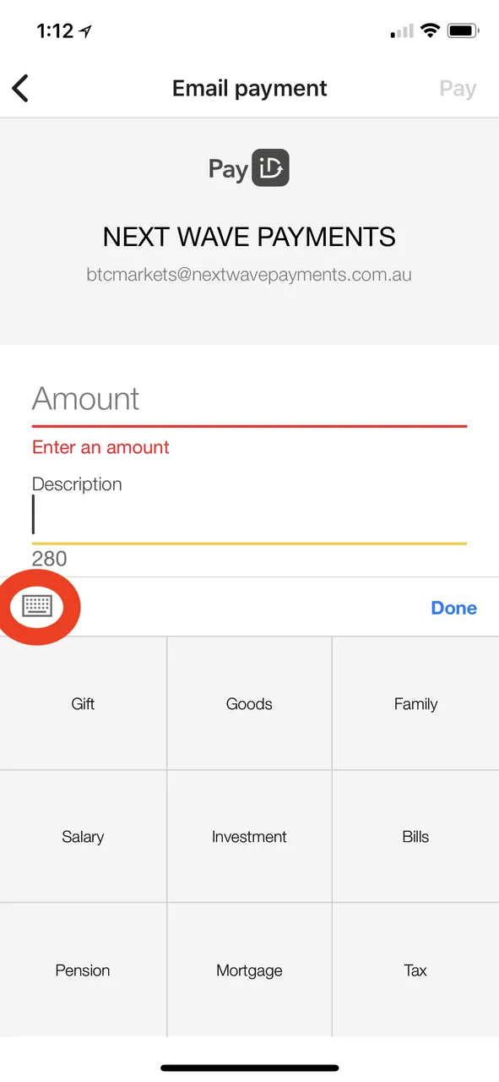Screen dimensions: 499x1082
Task: Choose the Investment description option
Action: click(249, 836)
